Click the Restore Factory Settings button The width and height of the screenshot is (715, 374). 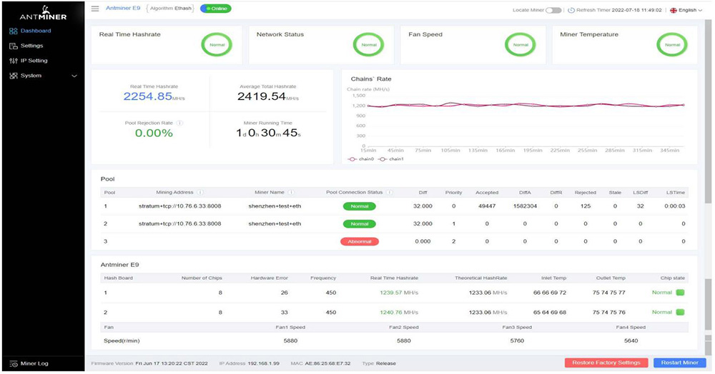click(x=606, y=363)
